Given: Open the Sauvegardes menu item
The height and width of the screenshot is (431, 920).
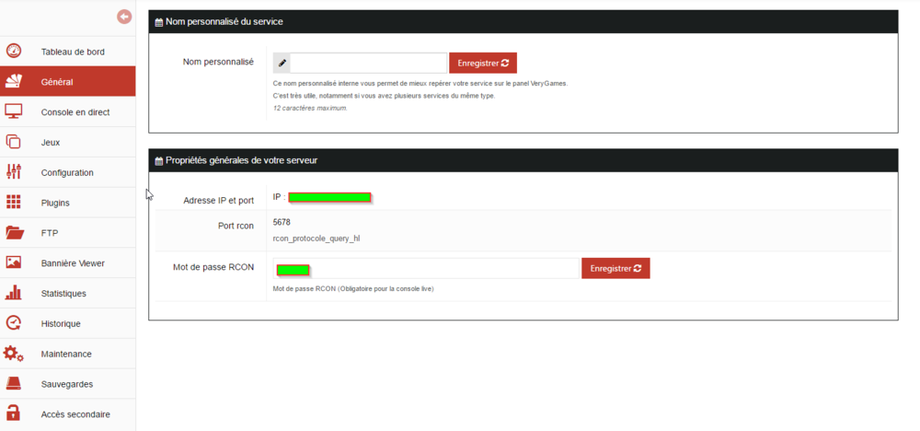Looking at the screenshot, I should (x=66, y=384).
